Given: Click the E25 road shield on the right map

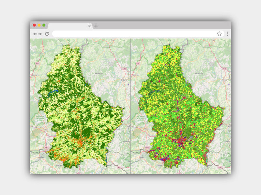Looking at the screenshot, I should [138, 63].
